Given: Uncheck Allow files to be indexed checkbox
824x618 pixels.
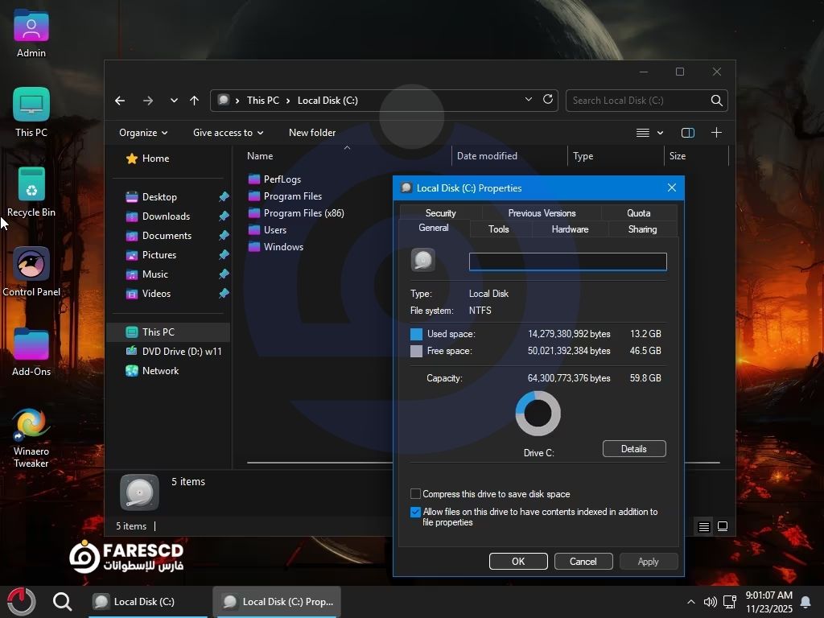Looking at the screenshot, I should (416, 513).
